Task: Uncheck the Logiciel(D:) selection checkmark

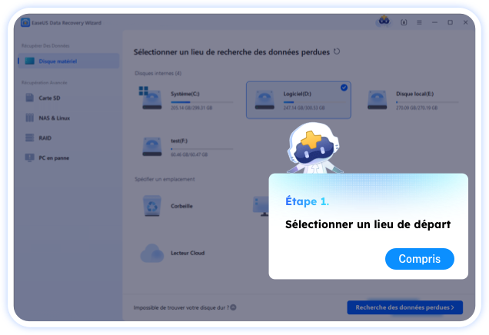Action: point(344,88)
